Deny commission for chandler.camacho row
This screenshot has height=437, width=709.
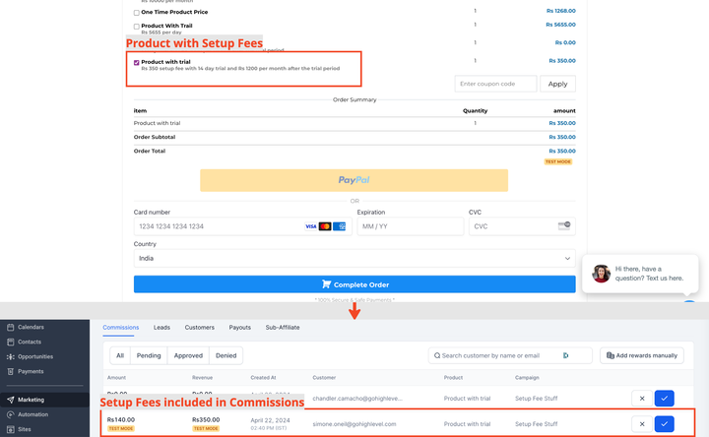click(642, 399)
